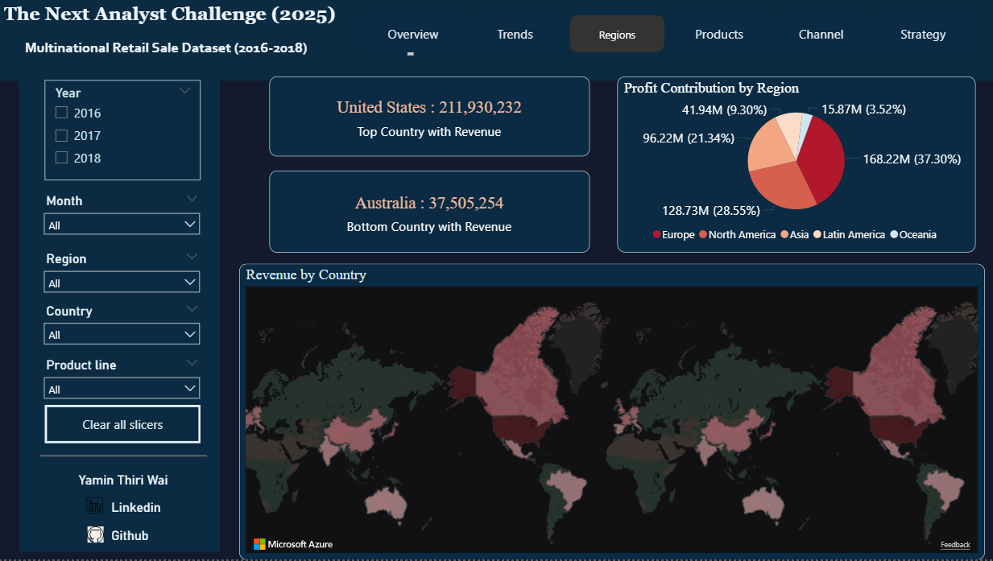This screenshot has width=993, height=561.
Task: Open the map Feedback link
Action: 955,545
